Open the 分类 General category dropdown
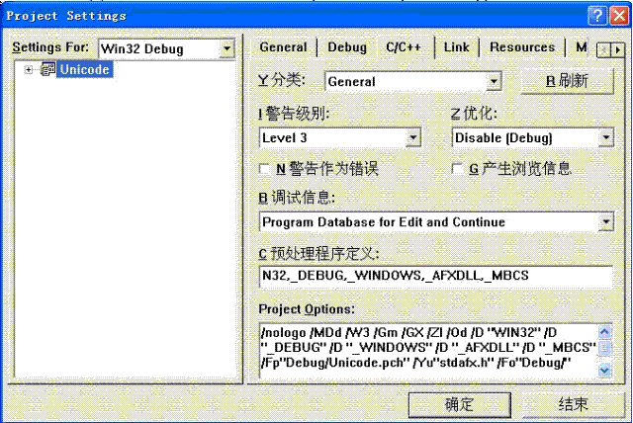 (495, 82)
